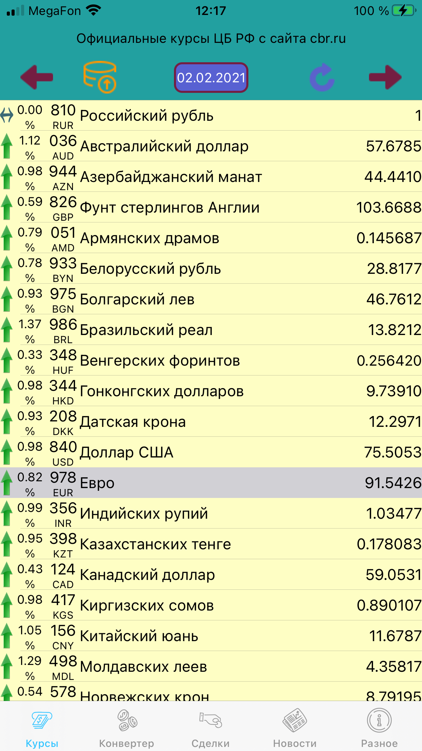Select the Азербайджанский манат row
422x751 pixels.
tap(211, 177)
